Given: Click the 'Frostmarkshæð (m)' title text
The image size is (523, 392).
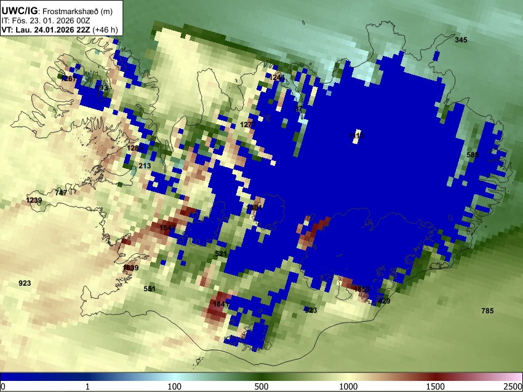Looking at the screenshot, I should pos(78,11).
